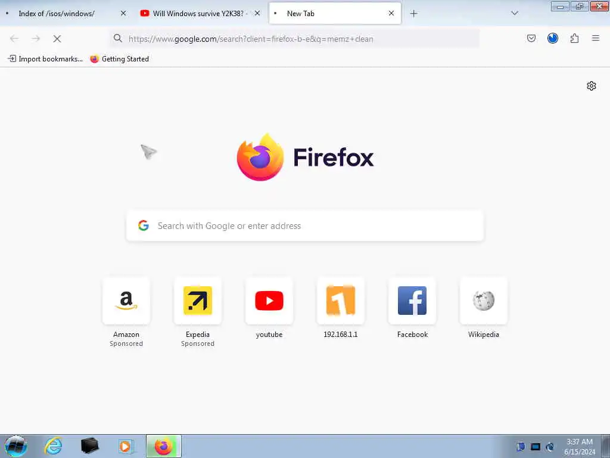Close the Will Windows survive Y2K38 tab
The width and height of the screenshot is (610, 458).
click(x=257, y=13)
